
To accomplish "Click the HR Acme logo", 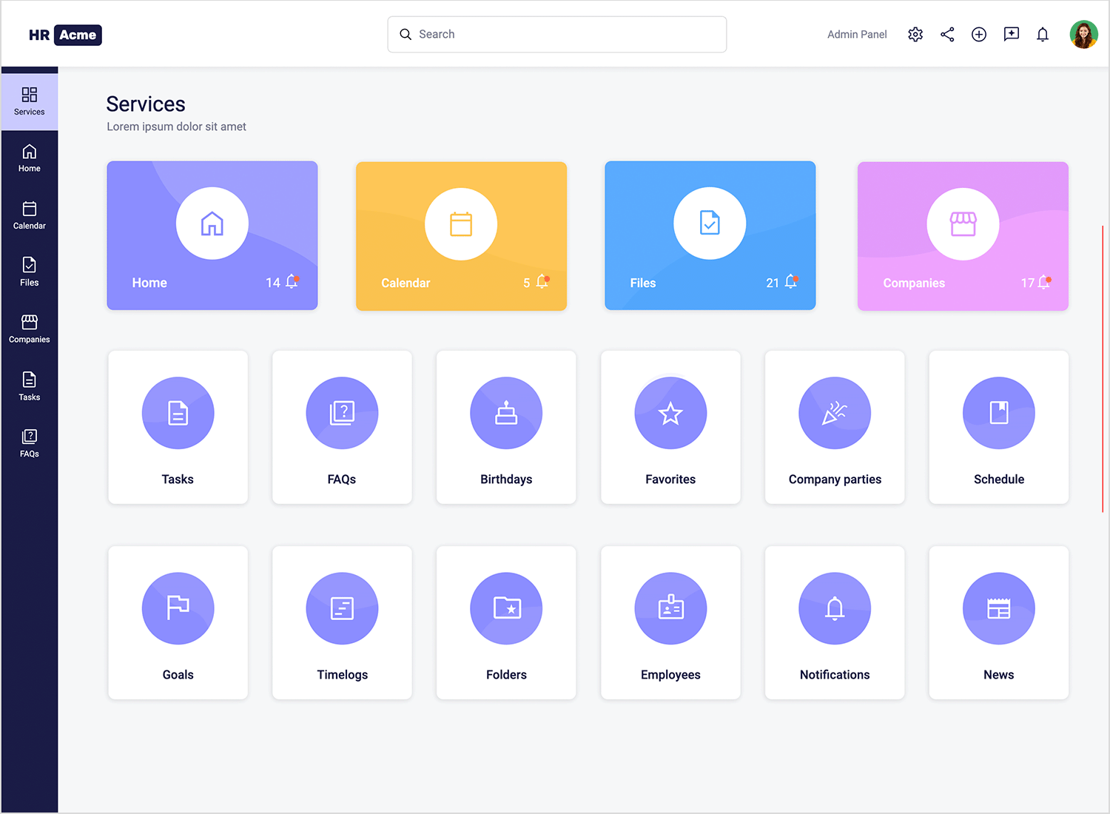I will (65, 35).
